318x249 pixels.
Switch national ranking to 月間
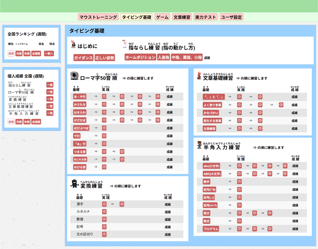tap(19, 54)
